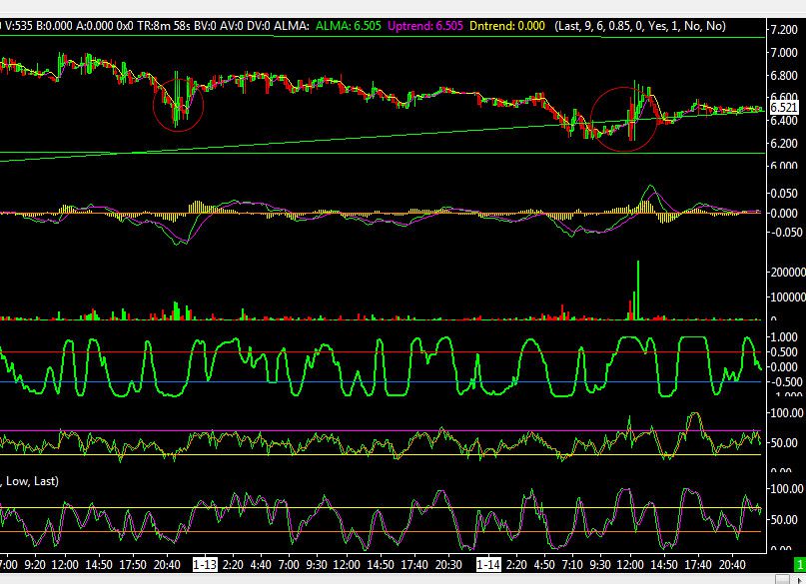Image resolution: width=806 pixels, height=584 pixels.
Task: Click the ALMA settings text (Last, 9, 6, 0.85...)
Action: 640,26
